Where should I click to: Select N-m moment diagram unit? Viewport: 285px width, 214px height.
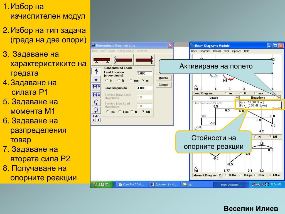point(255,175)
